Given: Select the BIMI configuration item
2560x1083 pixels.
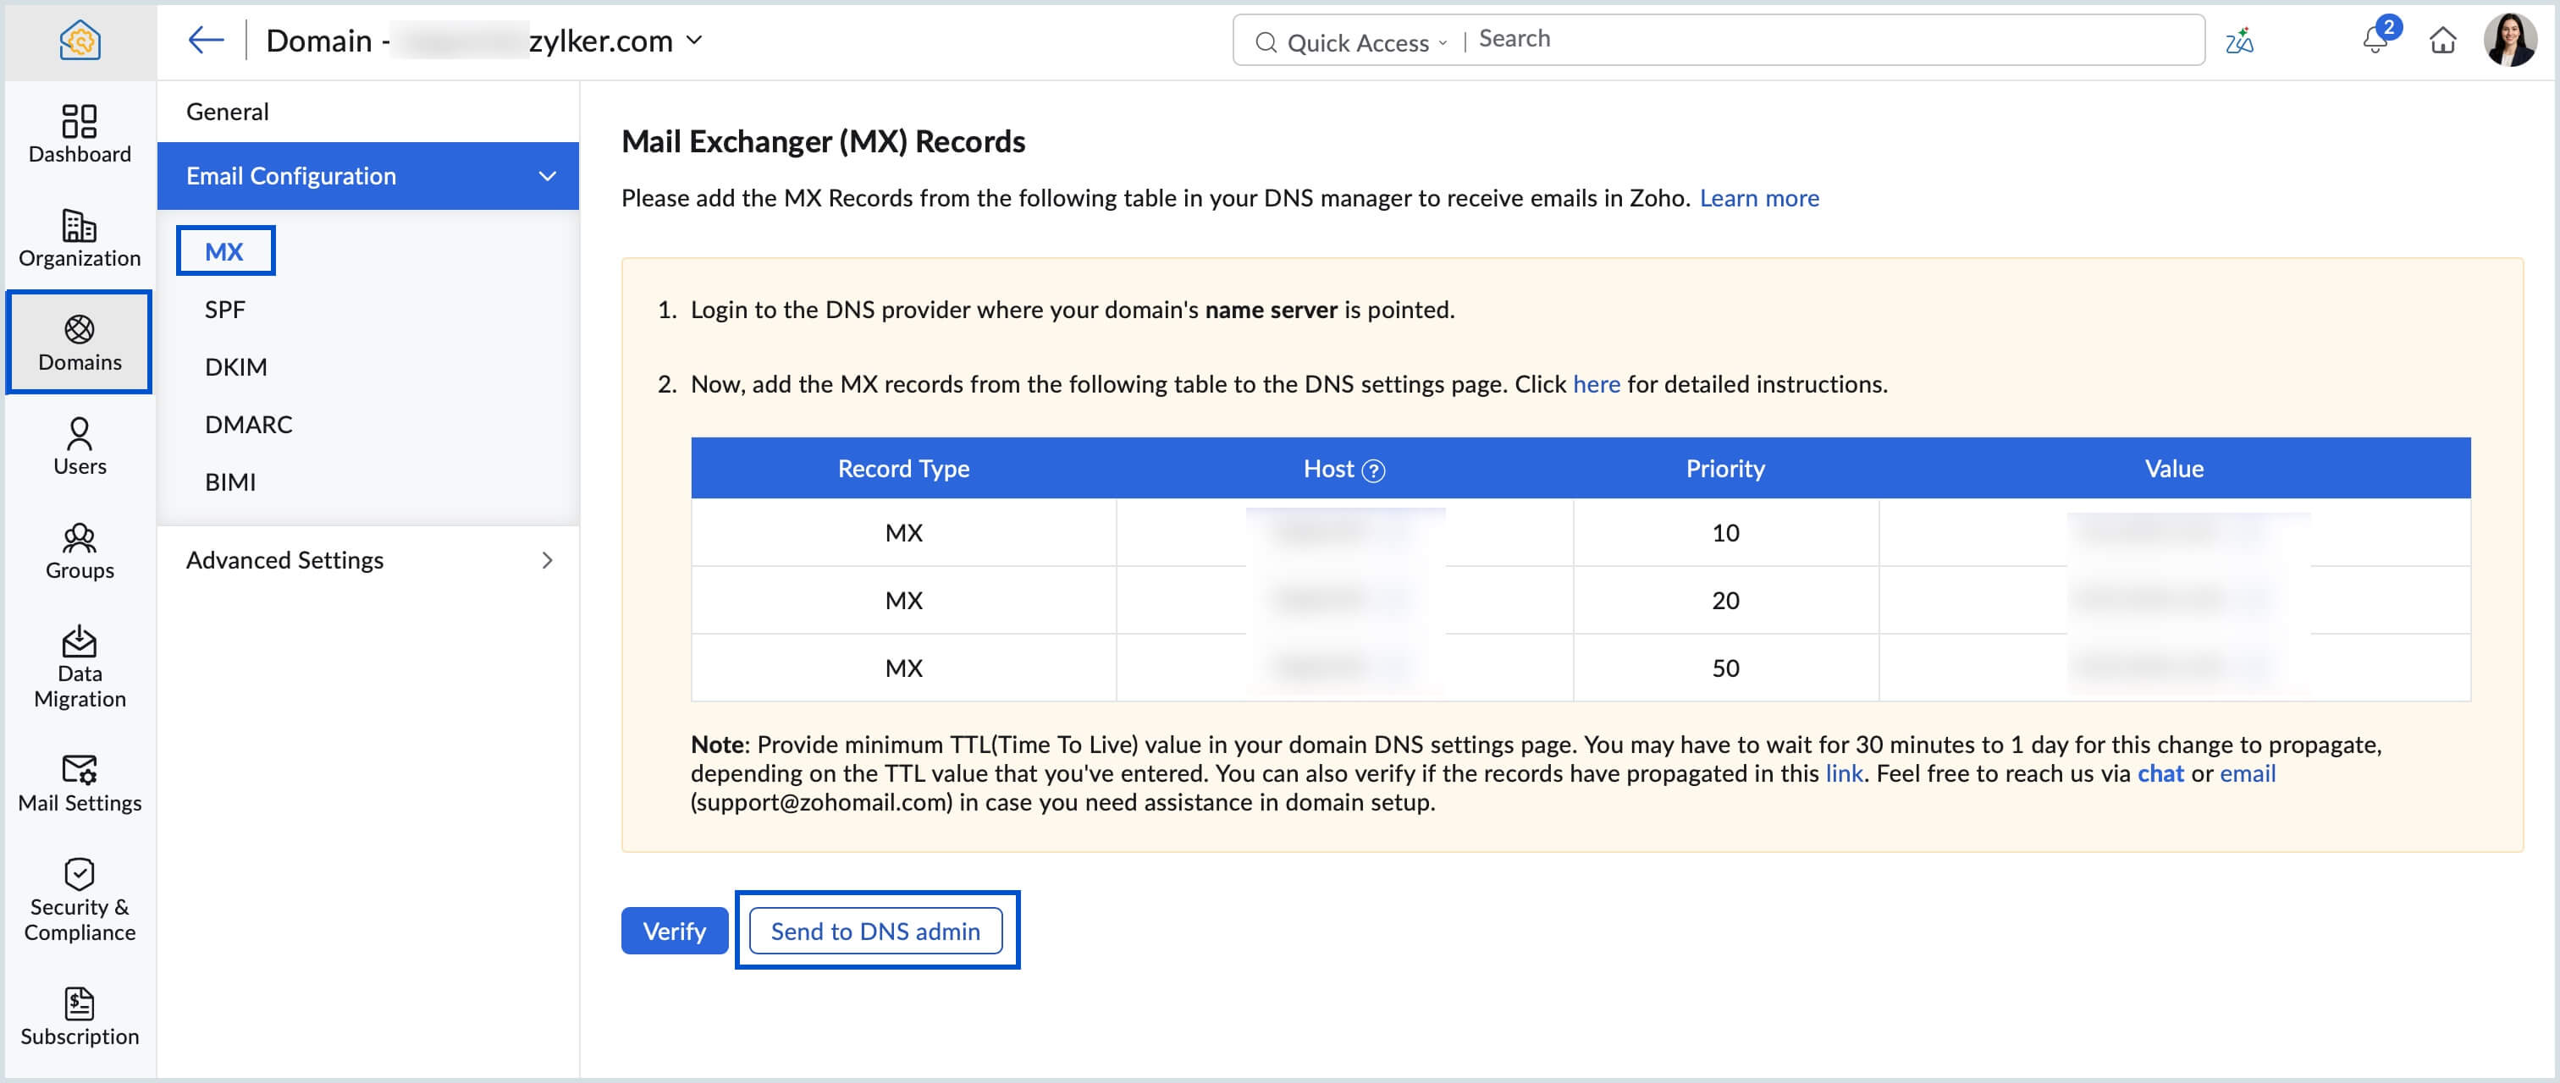Looking at the screenshot, I should [229, 482].
